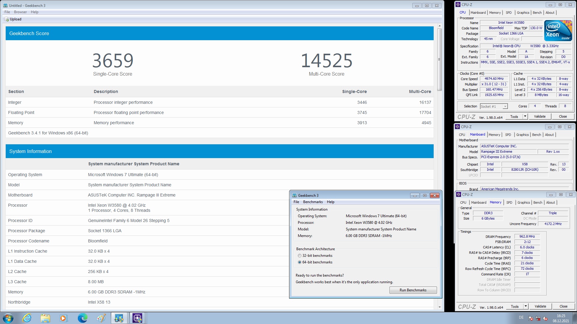Launch Microsoft Edge from the taskbar

coord(82,318)
